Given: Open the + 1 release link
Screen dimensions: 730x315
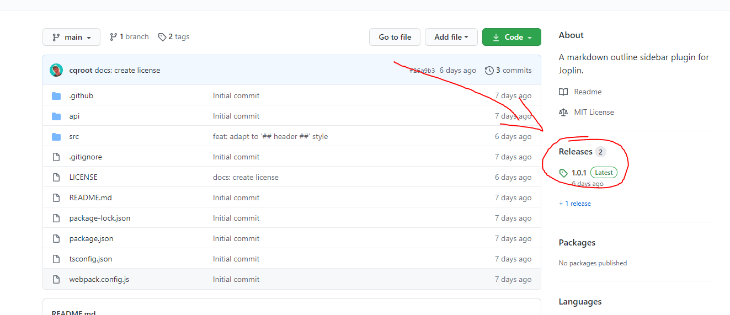Looking at the screenshot, I should pyautogui.click(x=575, y=204).
